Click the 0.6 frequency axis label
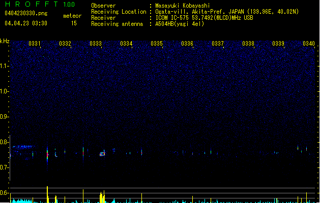 click(x=4, y=193)
